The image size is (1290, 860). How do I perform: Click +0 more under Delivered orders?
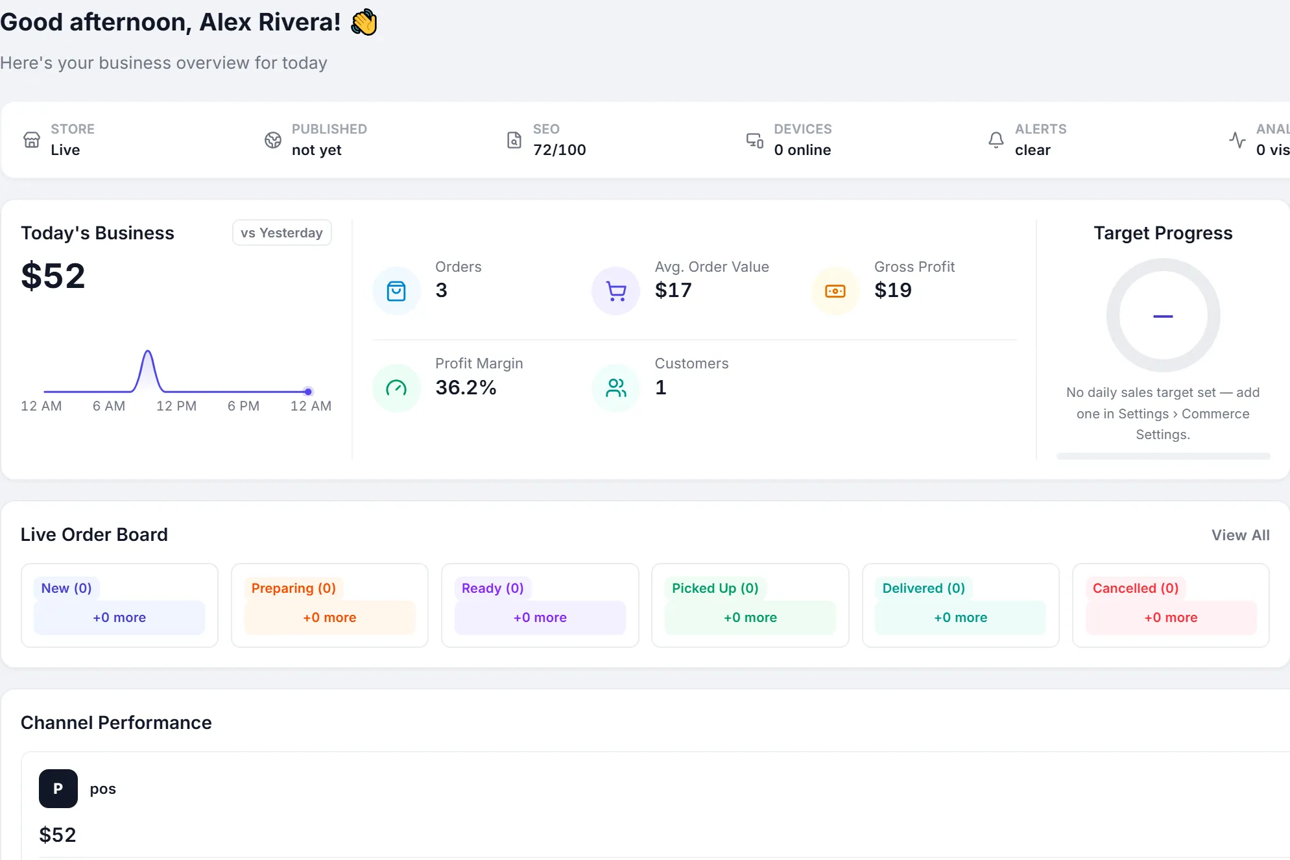point(961,617)
